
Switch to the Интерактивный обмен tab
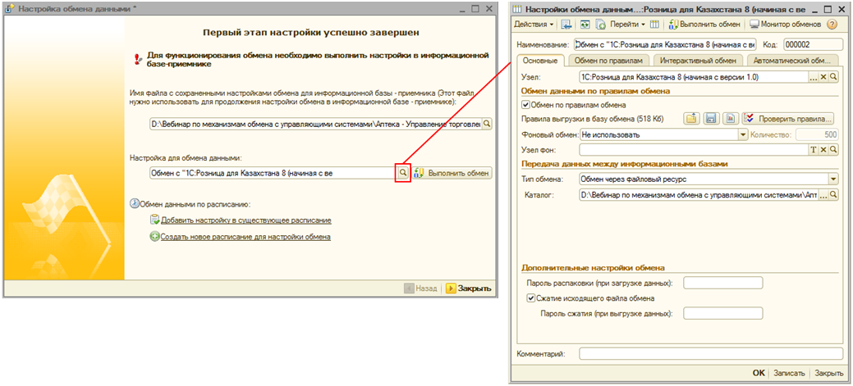pos(698,60)
